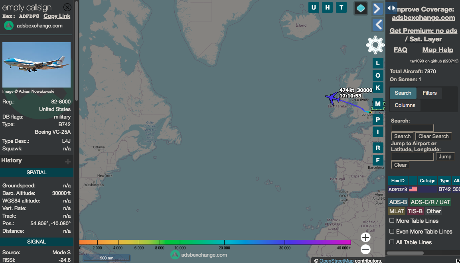
Task: Toggle the ADS-C/R / UAT source filter
Action: click(430, 202)
